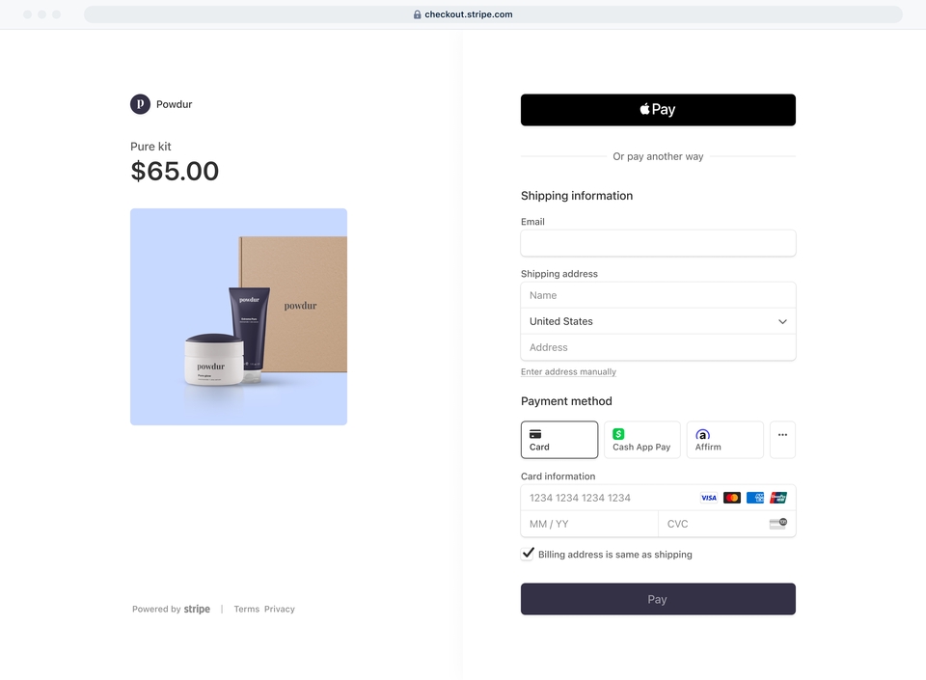Select the Card payment method icon

(534, 432)
